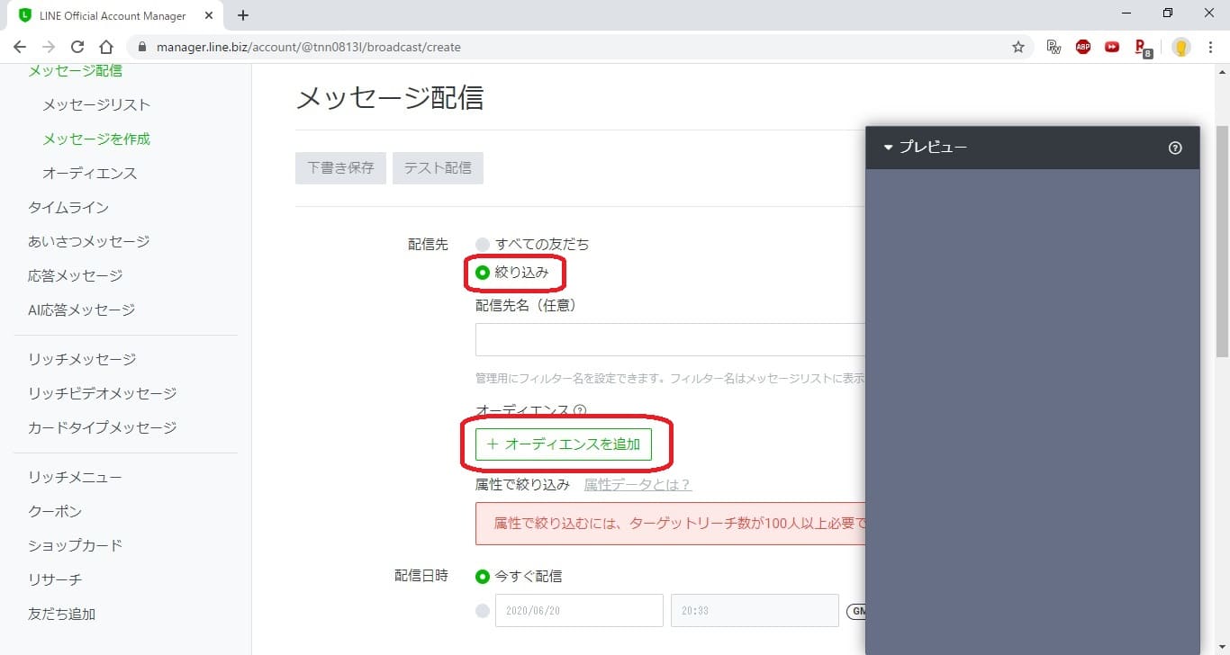Click the audience help question mark icon
This screenshot has height=655, width=1230.
(580, 410)
